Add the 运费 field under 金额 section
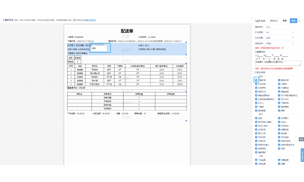Screen dimensions: 304x182 point(279,163)
